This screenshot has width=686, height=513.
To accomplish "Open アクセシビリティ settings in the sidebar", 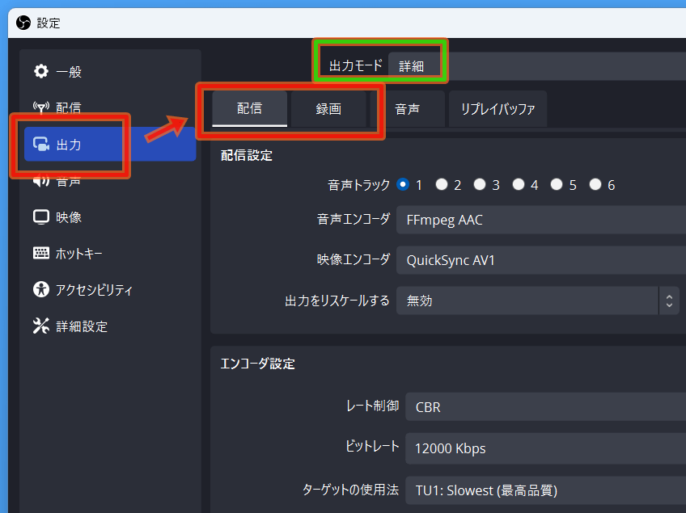I will [110, 290].
